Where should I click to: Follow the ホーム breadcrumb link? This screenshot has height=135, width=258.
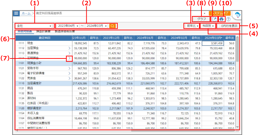point(26,13)
